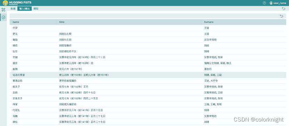Click time 前元七年（前150年）四月十七日

[77, 92]
